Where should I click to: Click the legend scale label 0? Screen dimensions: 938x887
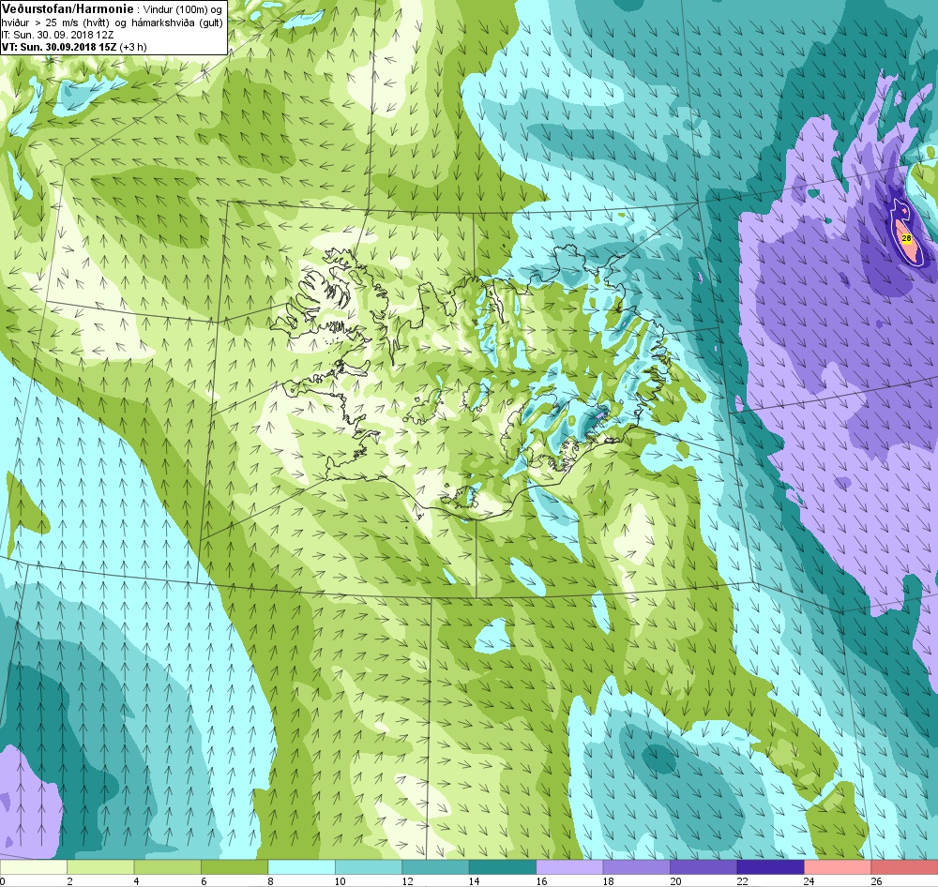click(x=3, y=881)
